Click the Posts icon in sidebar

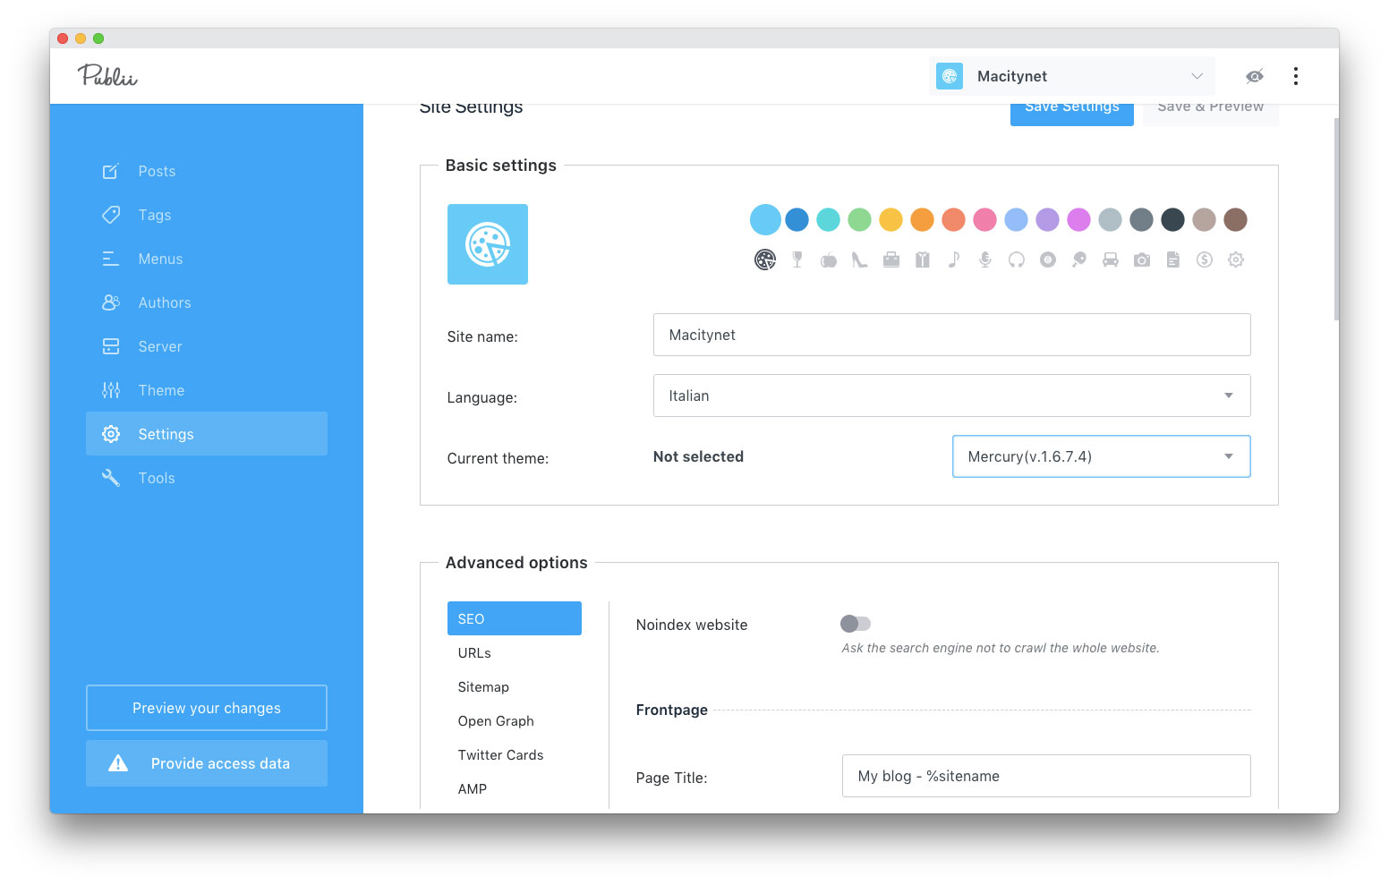click(111, 171)
